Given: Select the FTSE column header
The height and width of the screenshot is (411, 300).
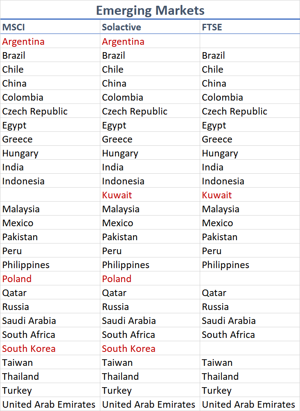Looking at the screenshot, I should point(212,28).
